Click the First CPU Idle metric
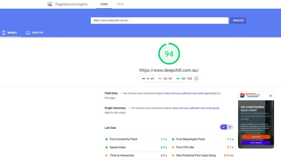 203,147
